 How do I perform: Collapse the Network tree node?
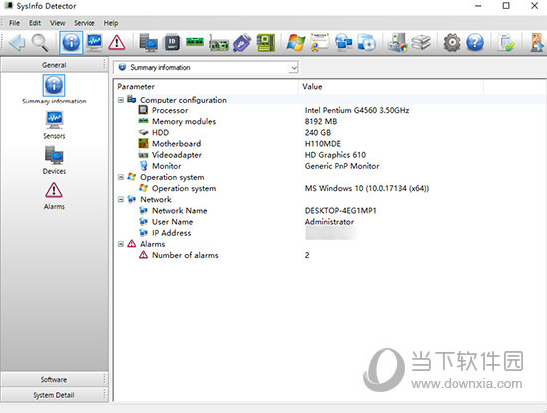pos(121,200)
